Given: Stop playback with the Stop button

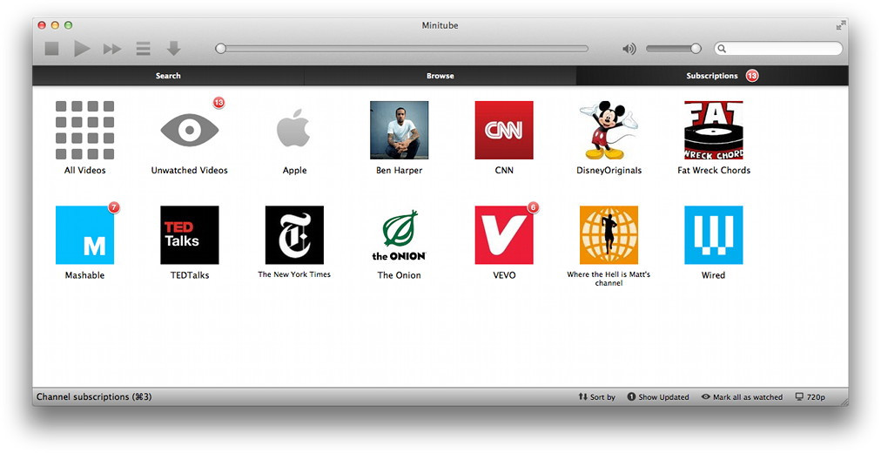Looking at the screenshot, I should point(51,49).
